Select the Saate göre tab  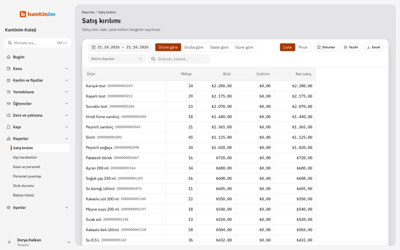(x=219, y=47)
